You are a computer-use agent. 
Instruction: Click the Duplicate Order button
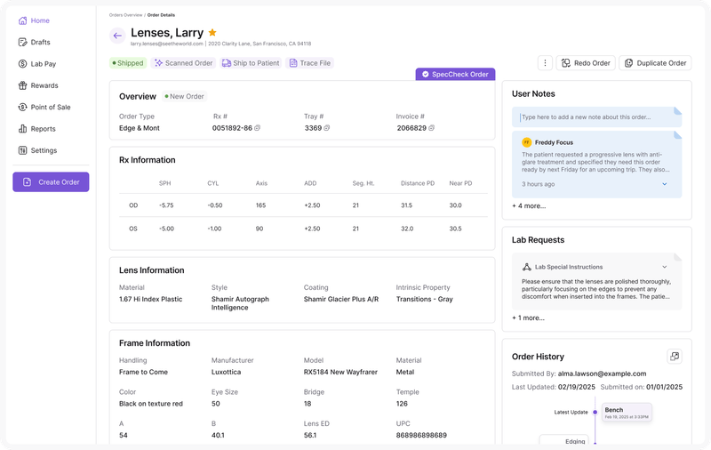[x=655, y=63]
